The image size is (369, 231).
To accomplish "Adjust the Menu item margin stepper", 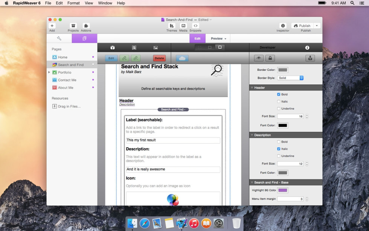I will coord(307,199).
